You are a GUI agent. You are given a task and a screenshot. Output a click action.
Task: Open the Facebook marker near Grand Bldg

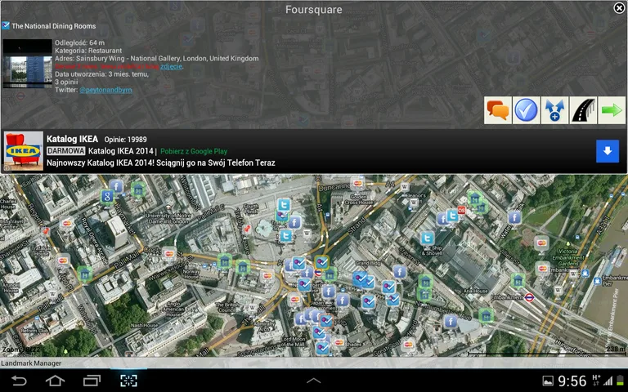[399, 273]
